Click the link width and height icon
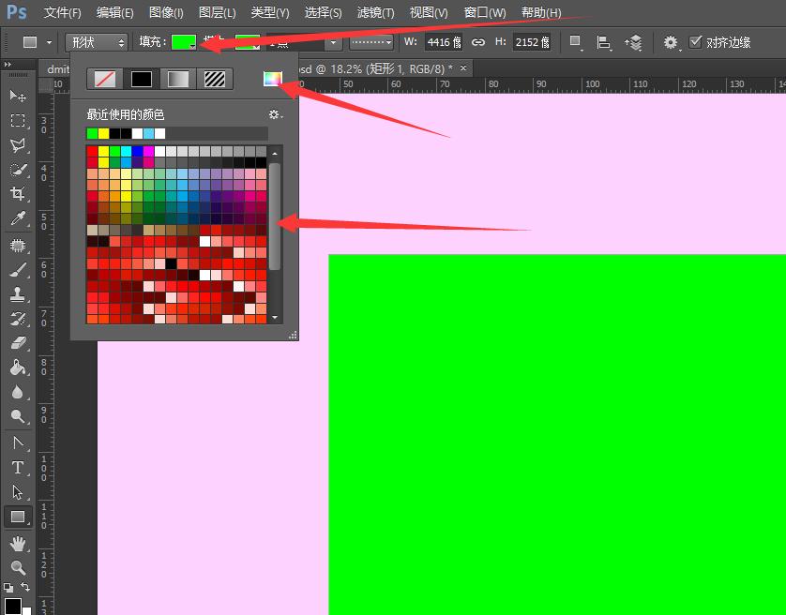 click(x=478, y=42)
